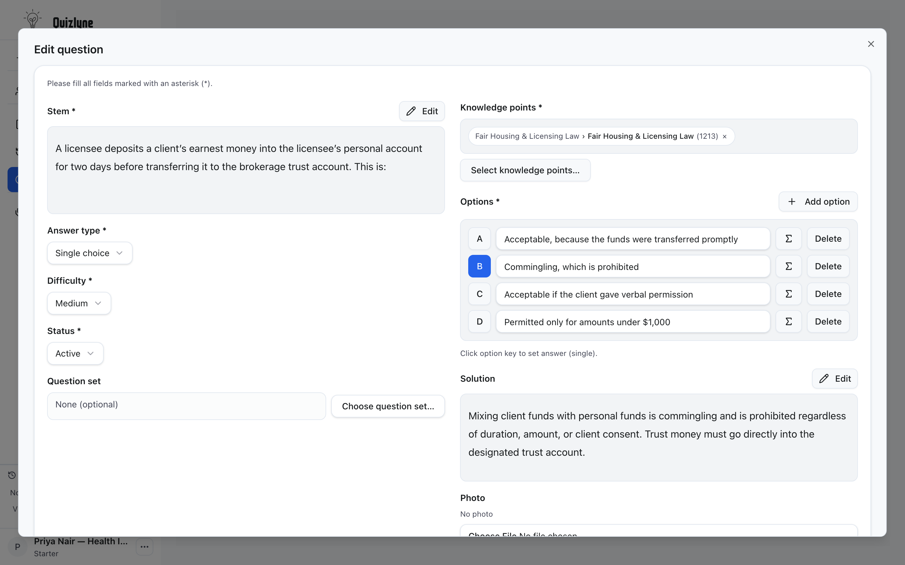The height and width of the screenshot is (565, 905).
Task: Edit option B text field
Action: coord(633,266)
